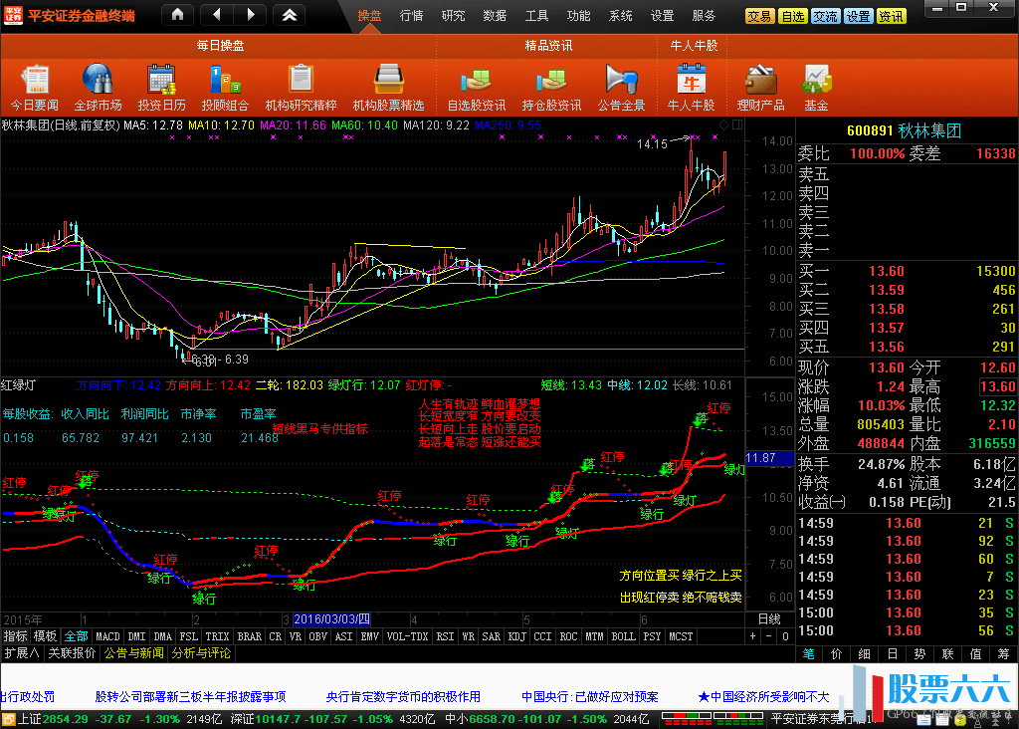Click 买一 price 13.60 row

point(907,271)
